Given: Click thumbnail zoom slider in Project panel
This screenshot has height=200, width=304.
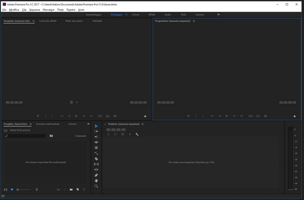Looking at the screenshot, I should (24, 189).
